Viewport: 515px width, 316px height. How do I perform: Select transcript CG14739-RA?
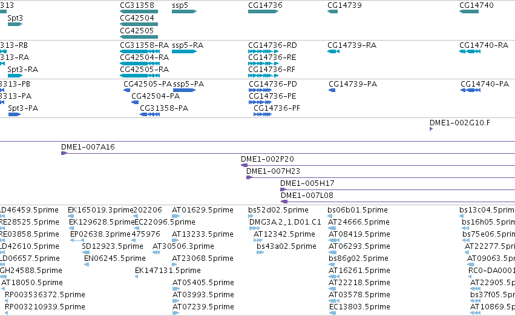coord(352,45)
